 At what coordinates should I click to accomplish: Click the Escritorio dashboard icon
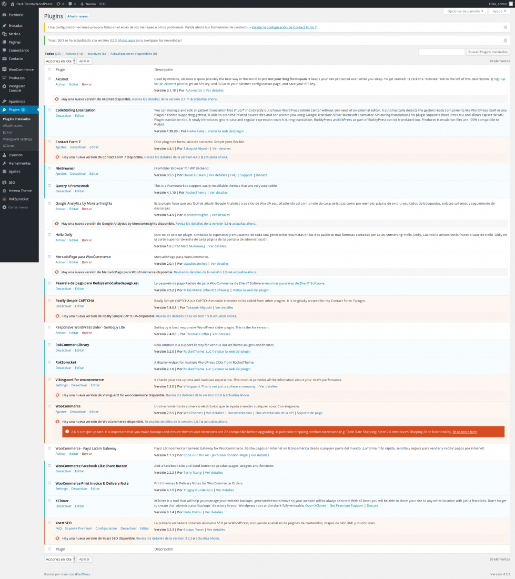(x=4, y=15)
